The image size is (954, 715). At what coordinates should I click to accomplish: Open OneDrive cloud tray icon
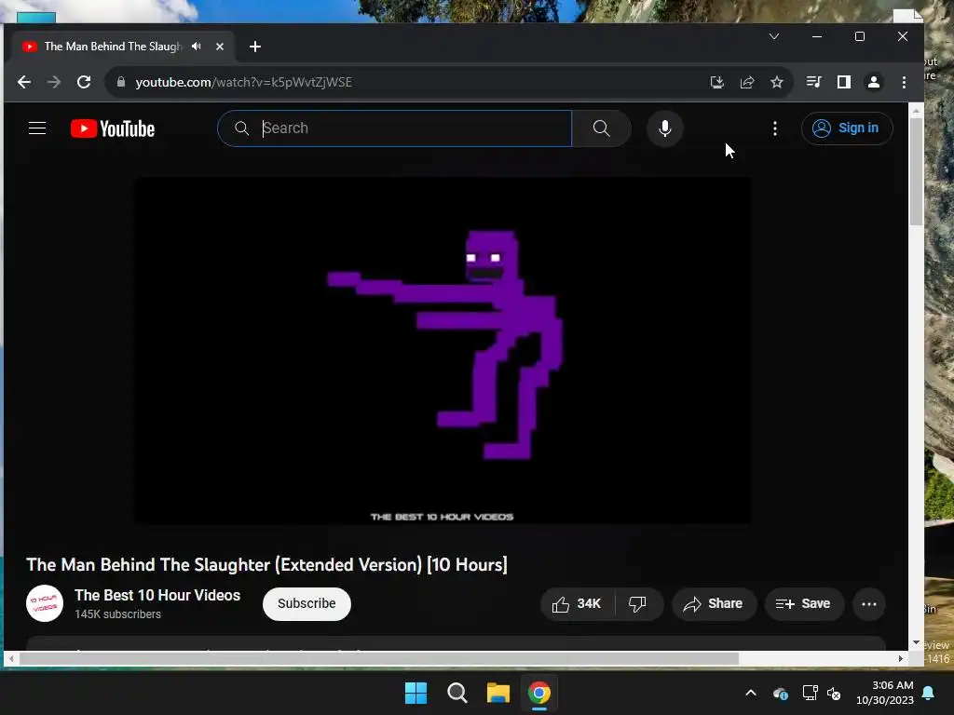pos(781,693)
